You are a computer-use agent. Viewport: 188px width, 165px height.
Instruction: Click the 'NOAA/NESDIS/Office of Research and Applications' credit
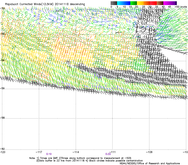click(x=150, y=163)
